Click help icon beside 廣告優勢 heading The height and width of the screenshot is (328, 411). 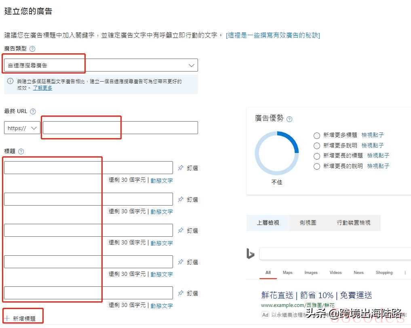pos(289,119)
